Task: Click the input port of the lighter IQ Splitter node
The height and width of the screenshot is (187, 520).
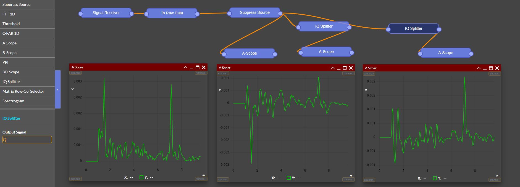Action: click(x=298, y=27)
